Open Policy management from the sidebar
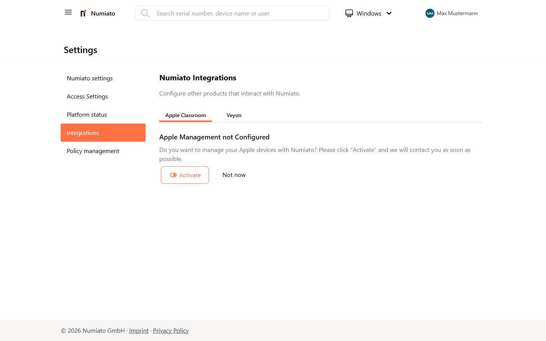This screenshot has height=341, width=546. 93,151
